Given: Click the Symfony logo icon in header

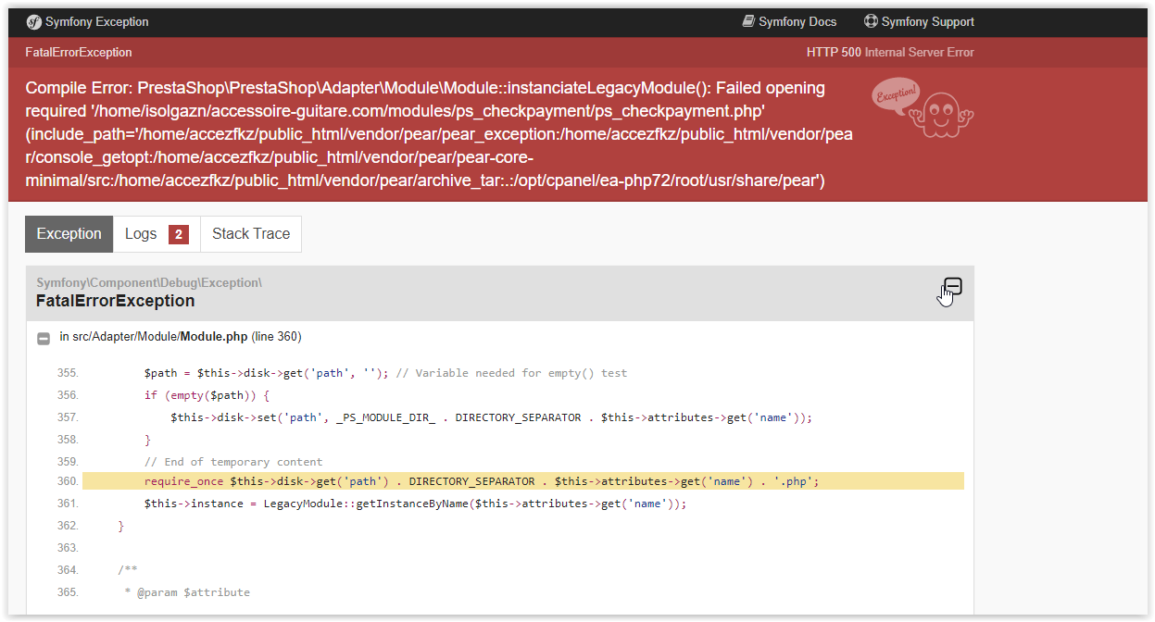Looking at the screenshot, I should click(33, 22).
